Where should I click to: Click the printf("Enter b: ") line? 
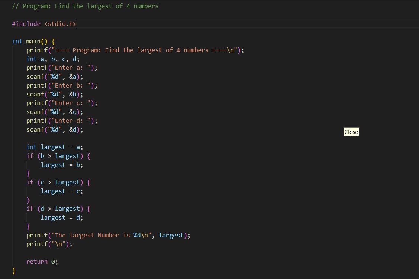pyautogui.click(x=62, y=85)
